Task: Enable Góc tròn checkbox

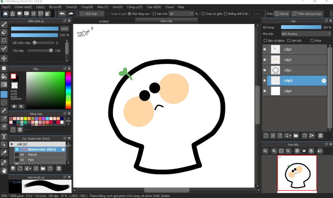Action: [154, 14]
